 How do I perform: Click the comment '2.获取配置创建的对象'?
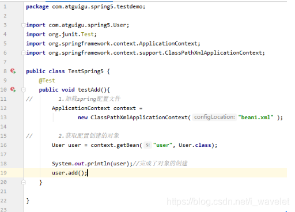(89, 136)
